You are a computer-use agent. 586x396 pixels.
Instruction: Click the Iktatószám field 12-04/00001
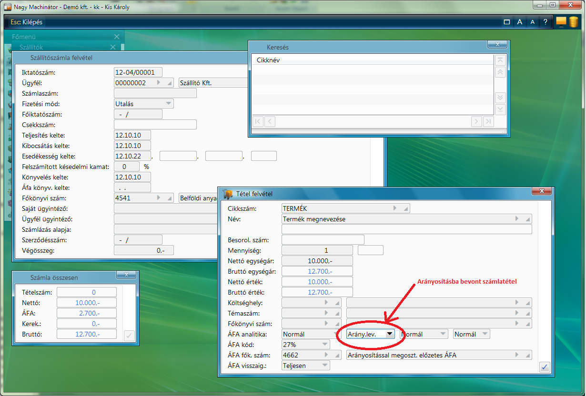(x=138, y=72)
